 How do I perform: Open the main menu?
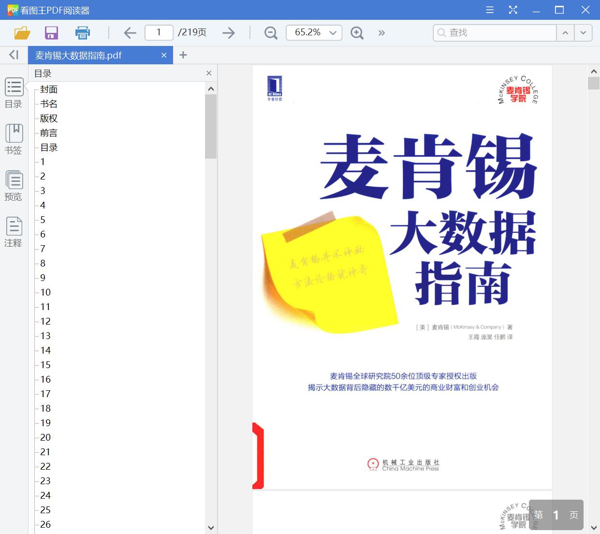(x=489, y=10)
